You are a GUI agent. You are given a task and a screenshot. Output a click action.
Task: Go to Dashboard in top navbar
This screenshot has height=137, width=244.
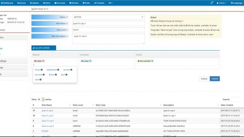(x=7, y=3)
